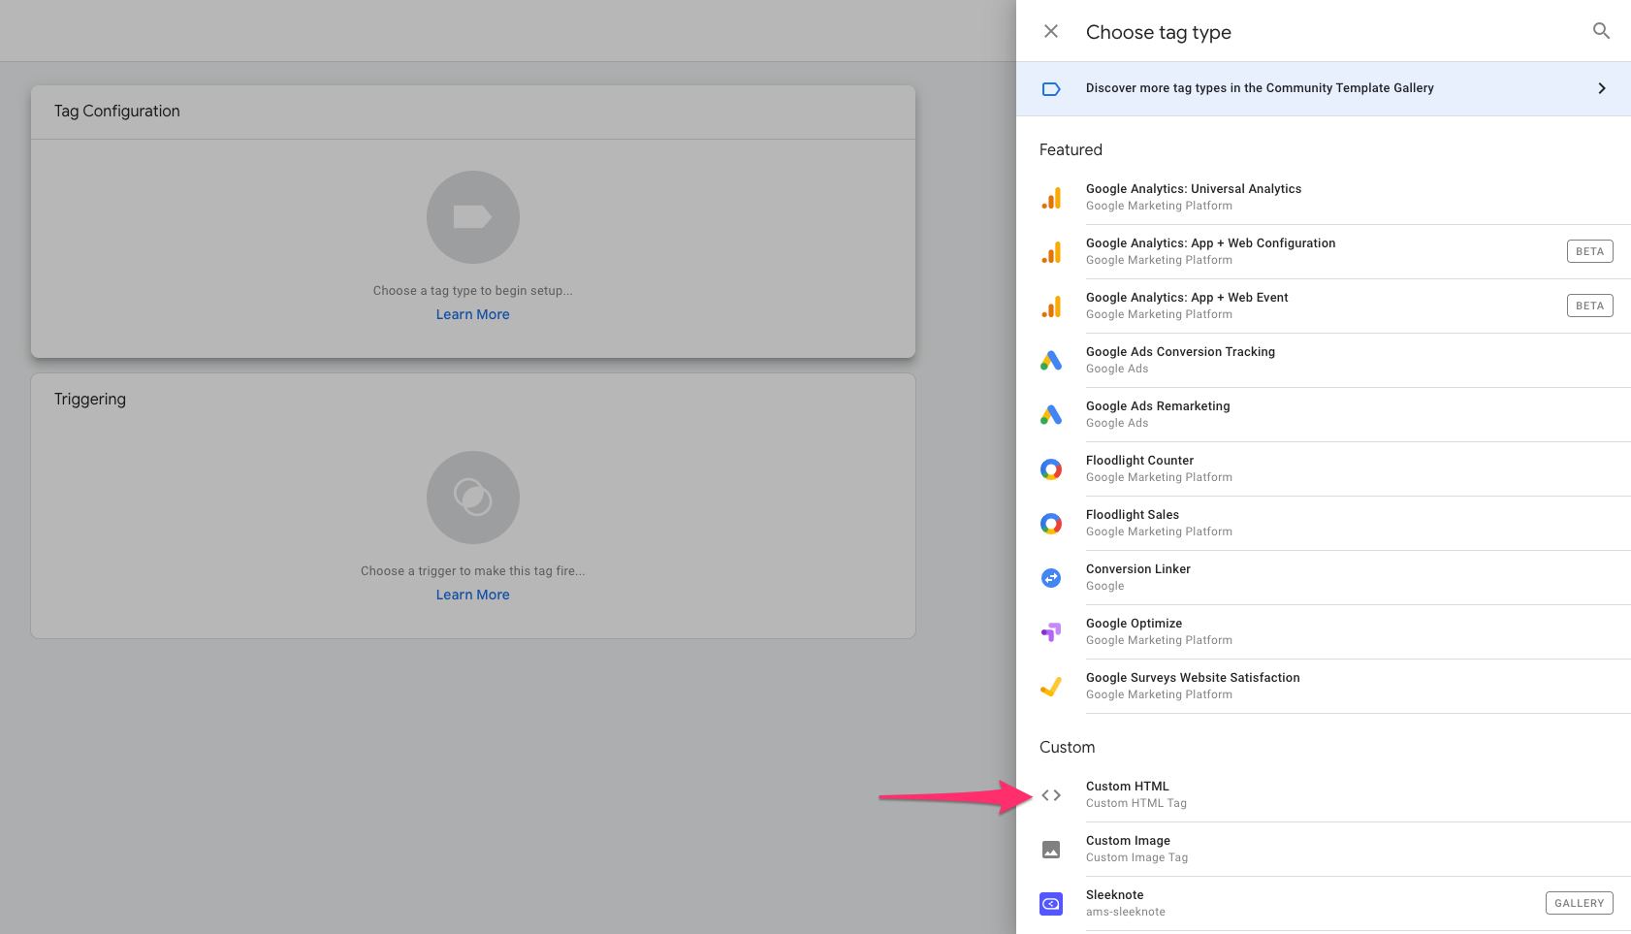Click the Custom Image picture icon

(1051, 850)
